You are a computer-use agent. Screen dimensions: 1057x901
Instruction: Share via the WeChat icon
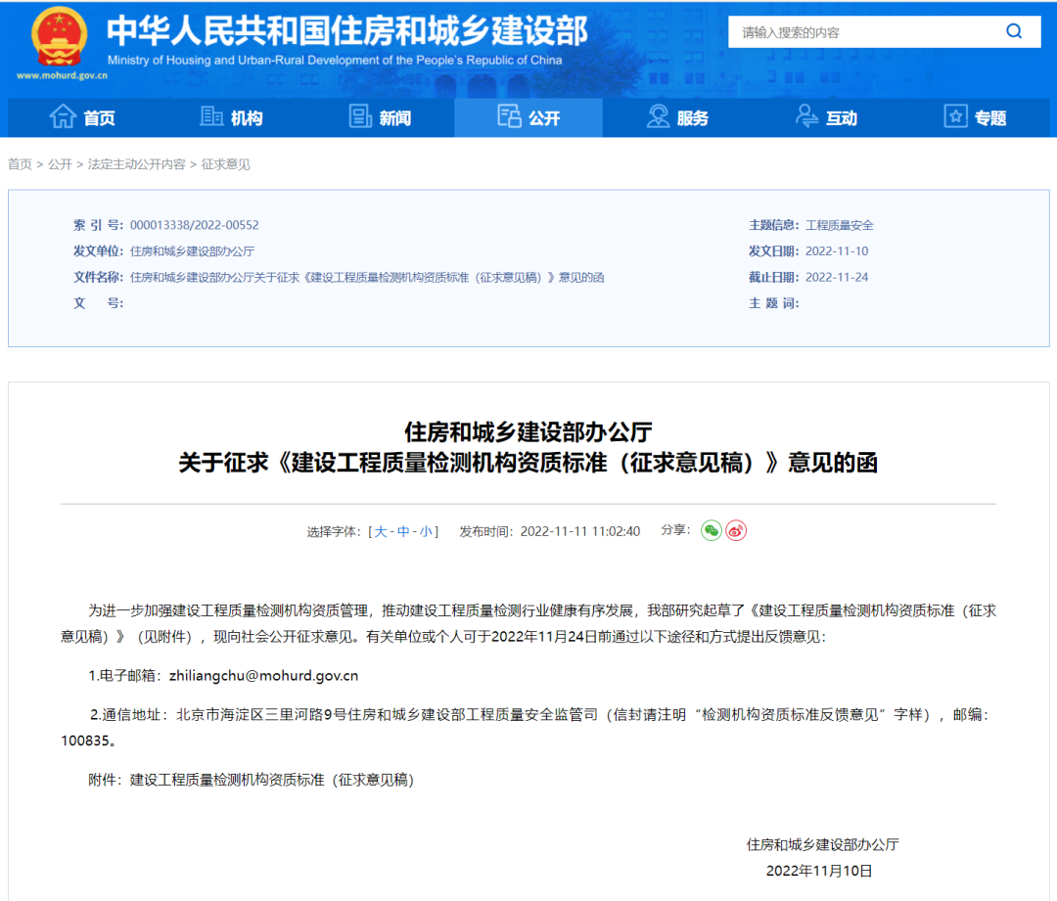(711, 530)
